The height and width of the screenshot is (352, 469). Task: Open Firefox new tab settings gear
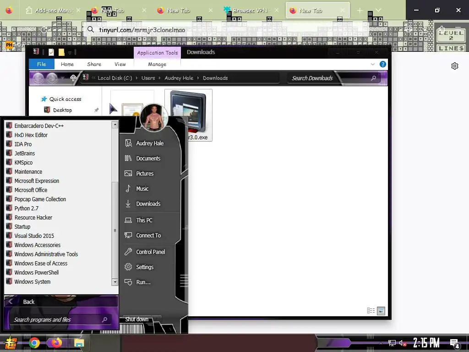point(455,66)
